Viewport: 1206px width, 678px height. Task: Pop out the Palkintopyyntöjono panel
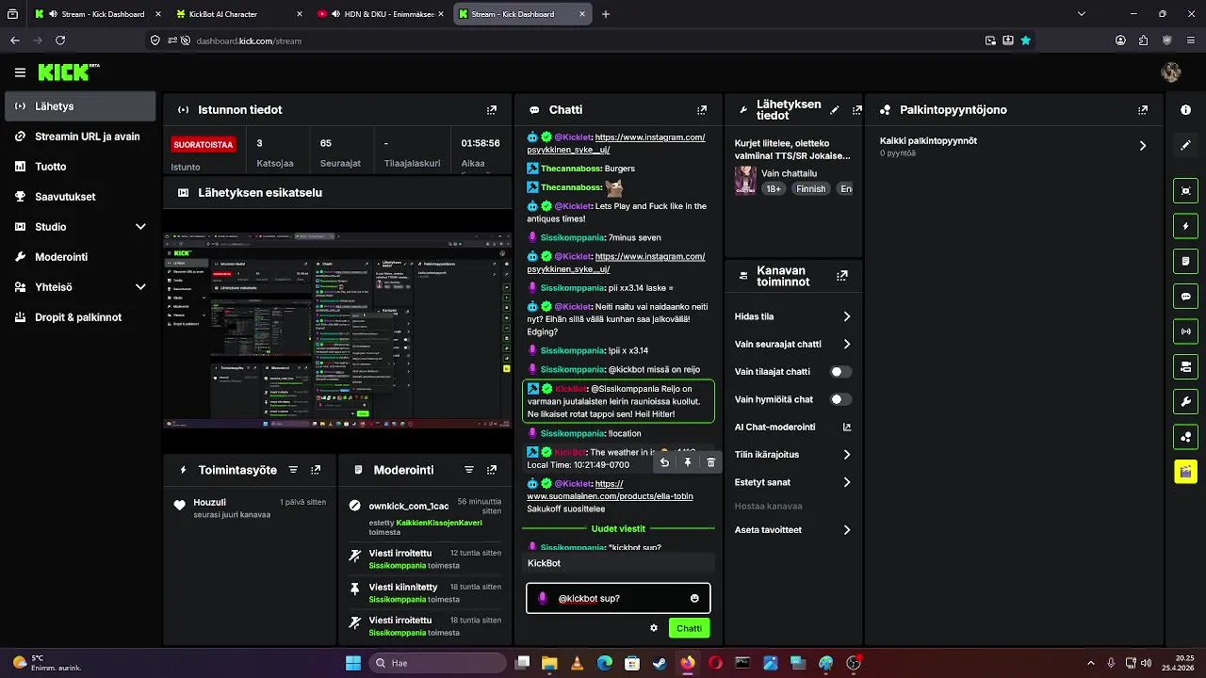(1143, 110)
